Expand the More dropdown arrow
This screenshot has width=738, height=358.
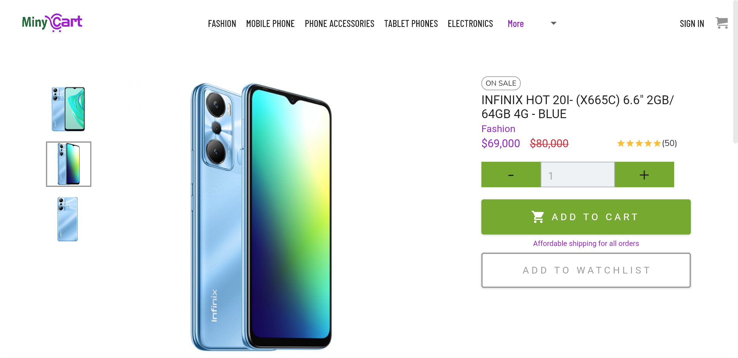coord(554,23)
